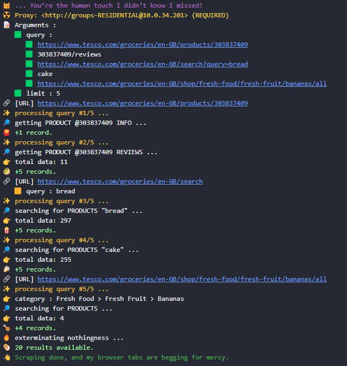Select the "303837409/reviews" argument text
347x366 pixels.
tap(69, 54)
